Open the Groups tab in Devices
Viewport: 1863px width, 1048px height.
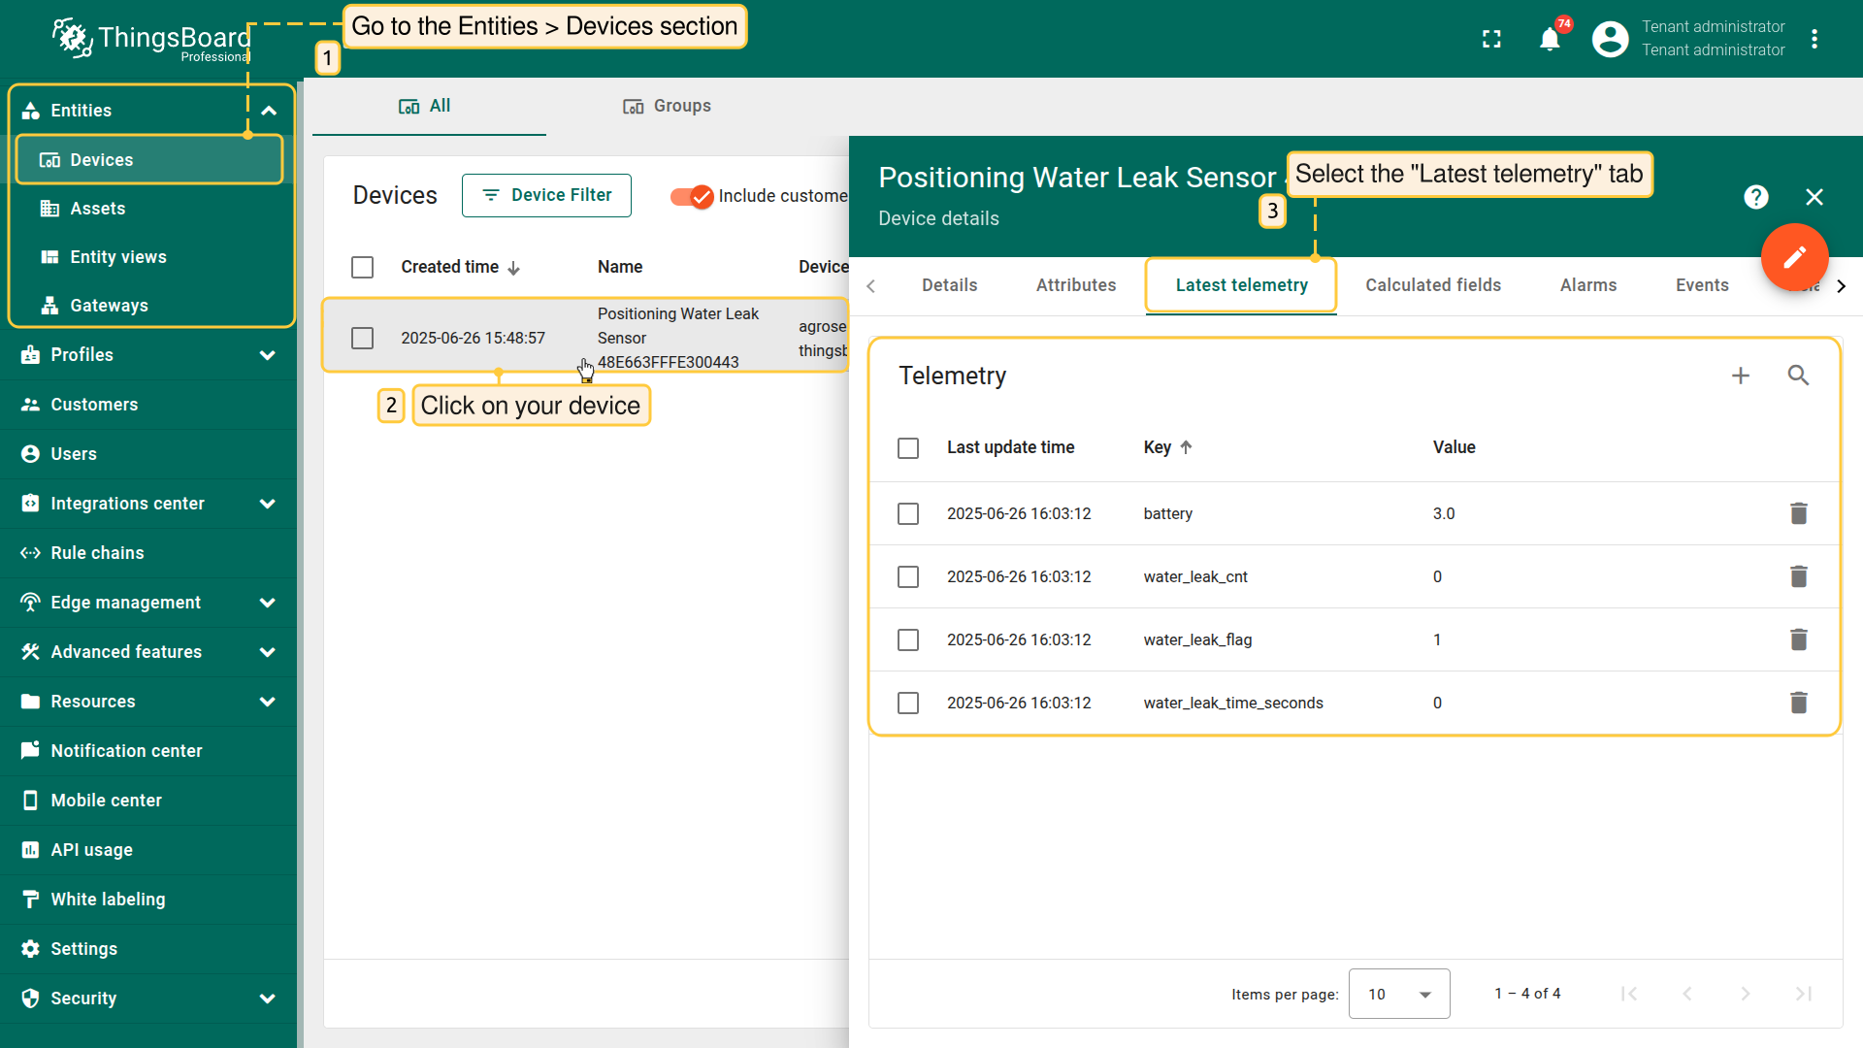(x=667, y=106)
